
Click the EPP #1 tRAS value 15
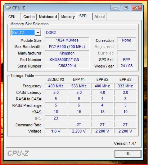(79, 112)
